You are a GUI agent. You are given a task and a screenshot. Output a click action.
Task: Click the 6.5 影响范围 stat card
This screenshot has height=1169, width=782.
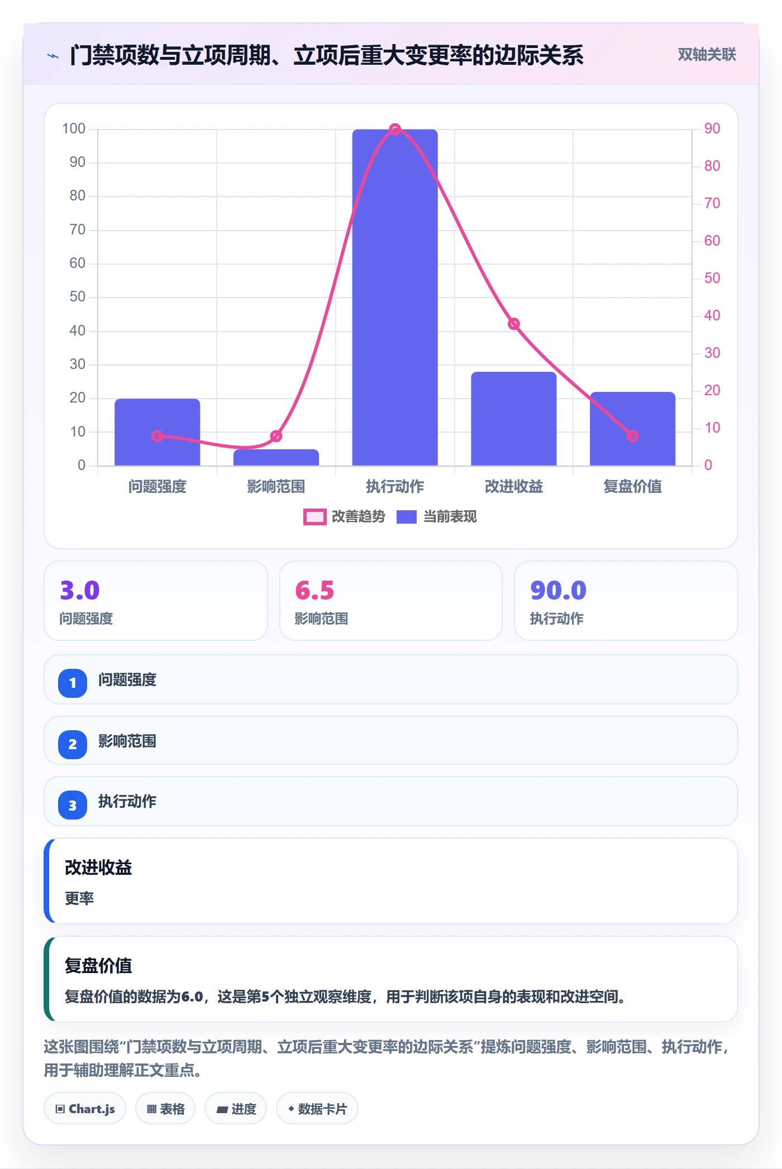coord(391,601)
